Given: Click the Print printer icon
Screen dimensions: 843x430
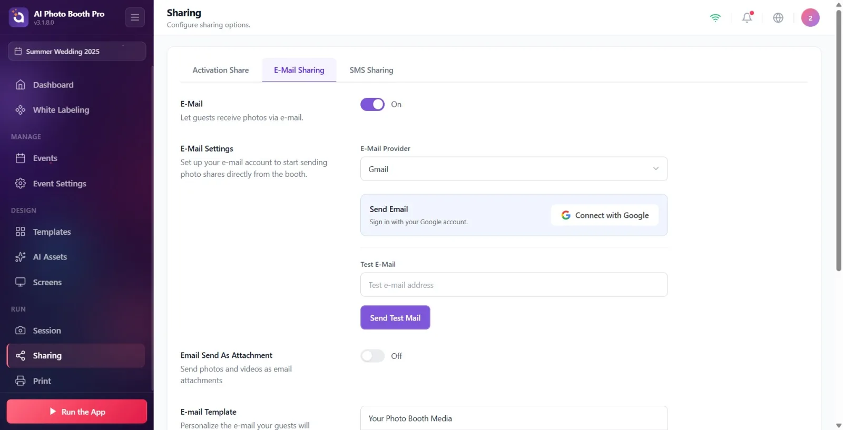Looking at the screenshot, I should point(21,381).
